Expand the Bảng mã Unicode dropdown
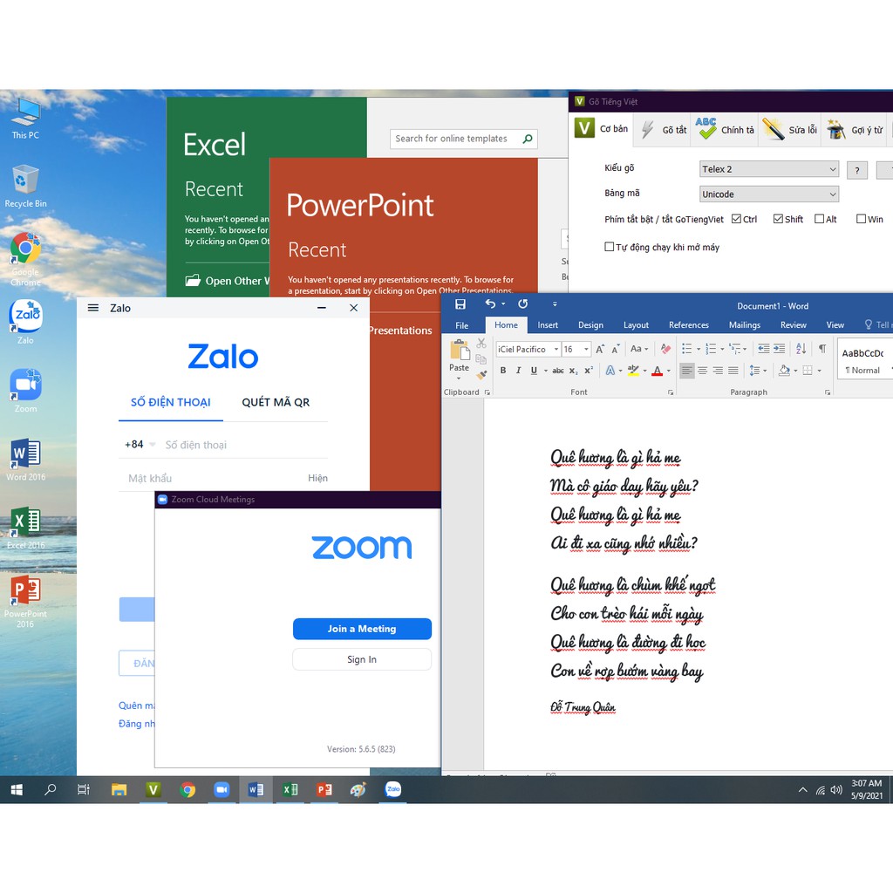893x893 pixels. coord(768,194)
